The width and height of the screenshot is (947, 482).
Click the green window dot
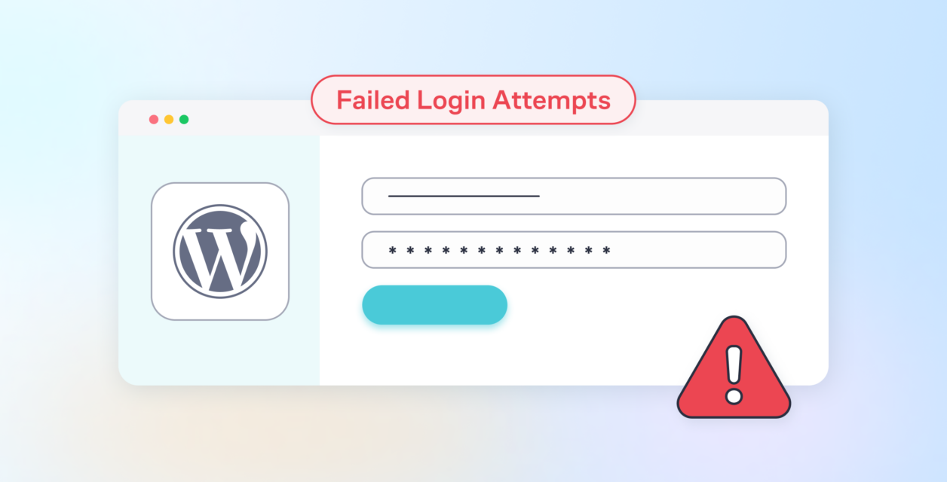(184, 119)
